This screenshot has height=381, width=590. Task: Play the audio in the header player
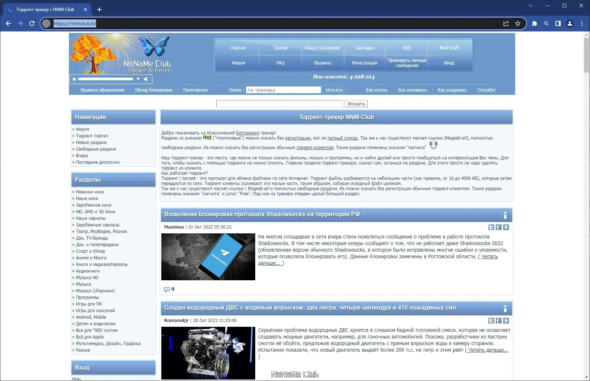(x=74, y=79)
